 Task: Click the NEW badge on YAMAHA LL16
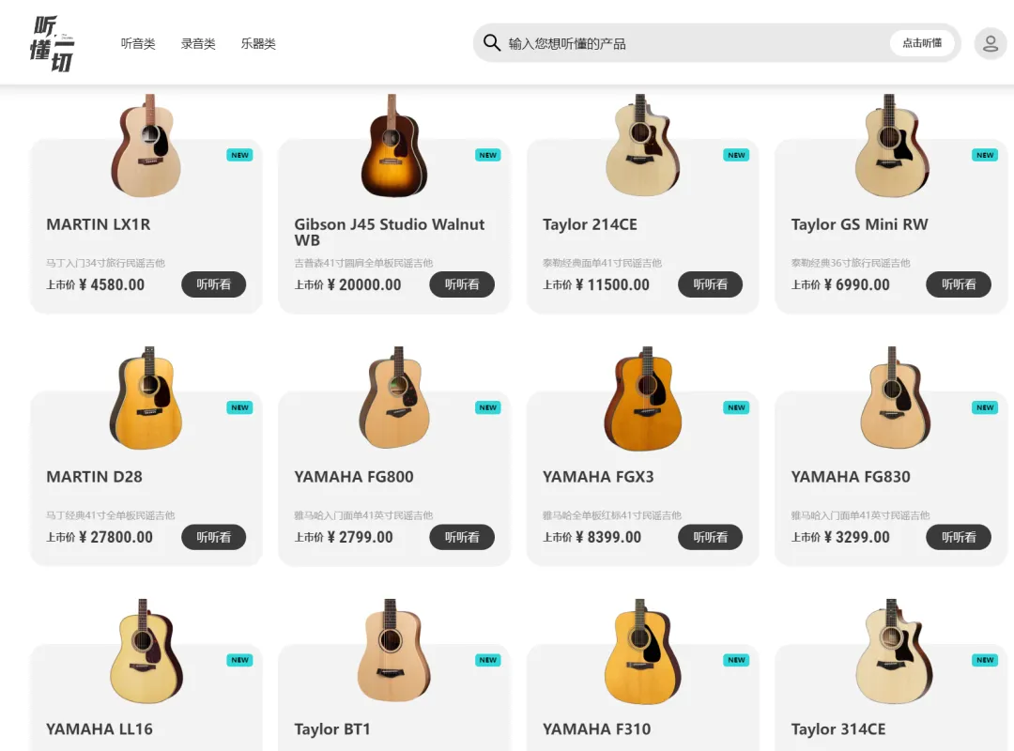pos(240,660)
